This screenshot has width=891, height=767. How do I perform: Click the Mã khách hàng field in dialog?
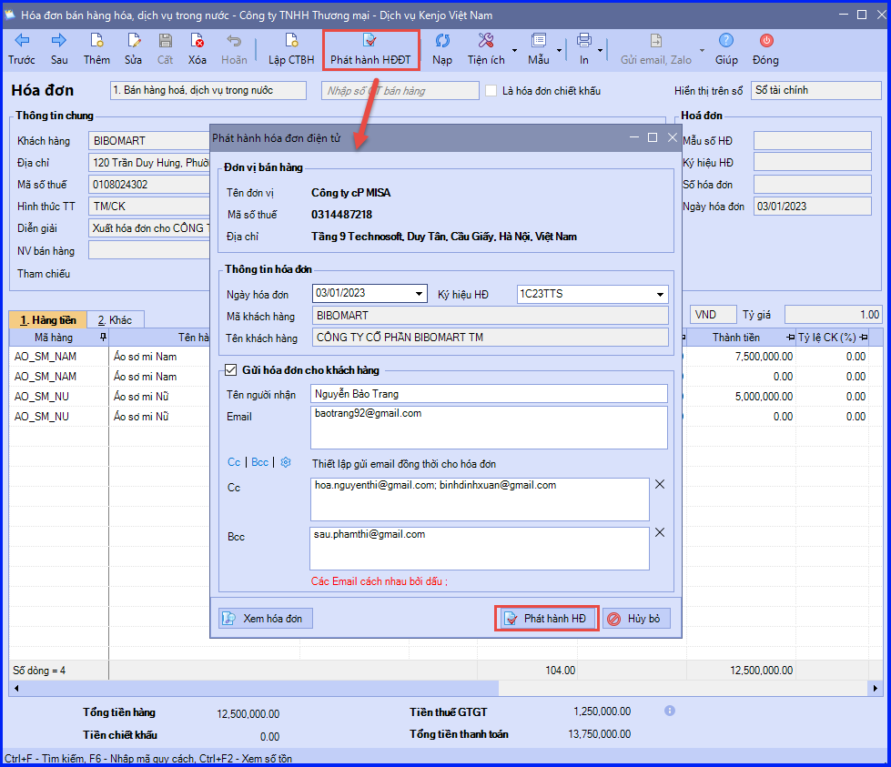click(490, 316)
